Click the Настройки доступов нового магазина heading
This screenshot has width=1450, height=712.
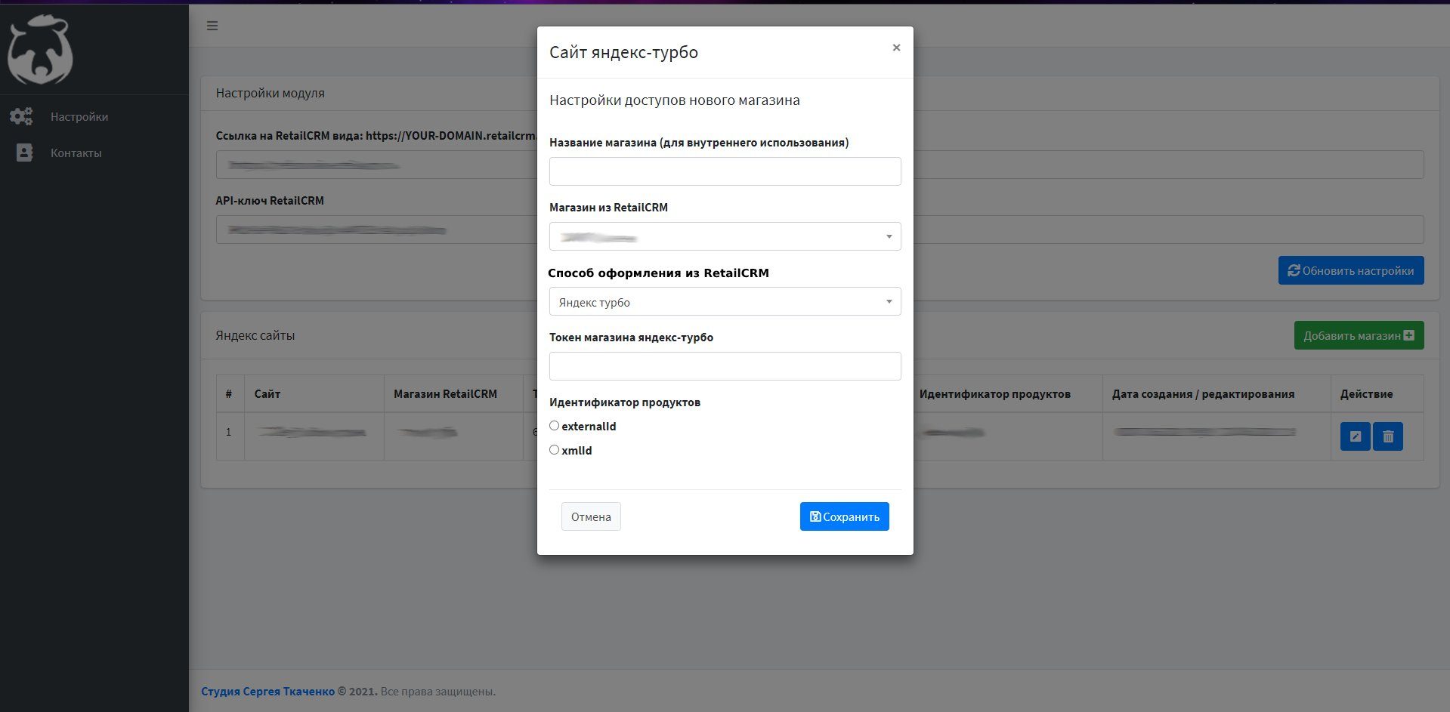(x=674, y=100)
